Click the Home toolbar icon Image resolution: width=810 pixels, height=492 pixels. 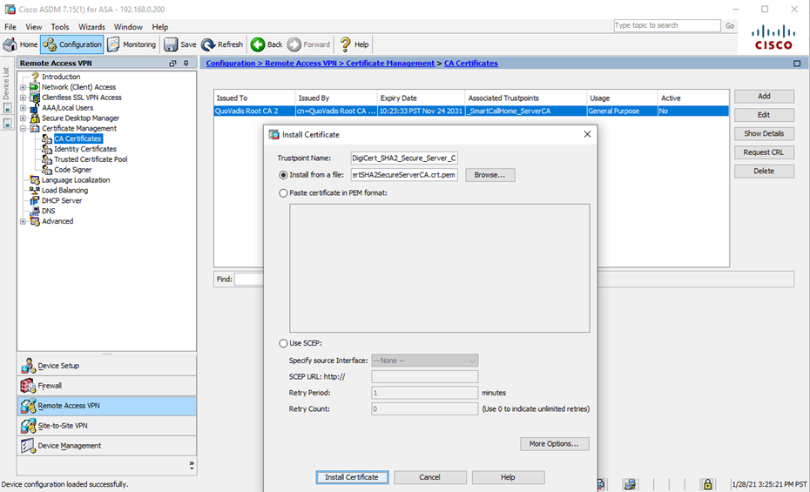tap(10, 44)
